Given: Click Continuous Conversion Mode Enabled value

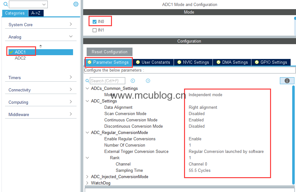Looking at the screenshot, I should 196,120.
